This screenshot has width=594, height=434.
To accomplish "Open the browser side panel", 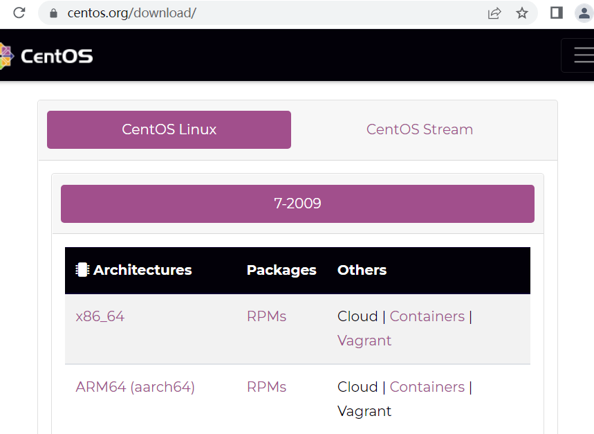I will pos(557,13).
